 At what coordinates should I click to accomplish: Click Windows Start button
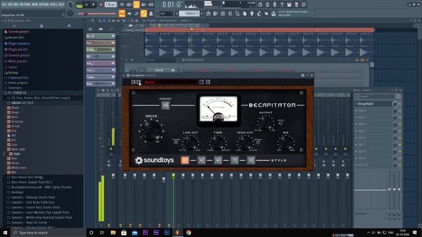pyautogui.click(x=5, y=232)
